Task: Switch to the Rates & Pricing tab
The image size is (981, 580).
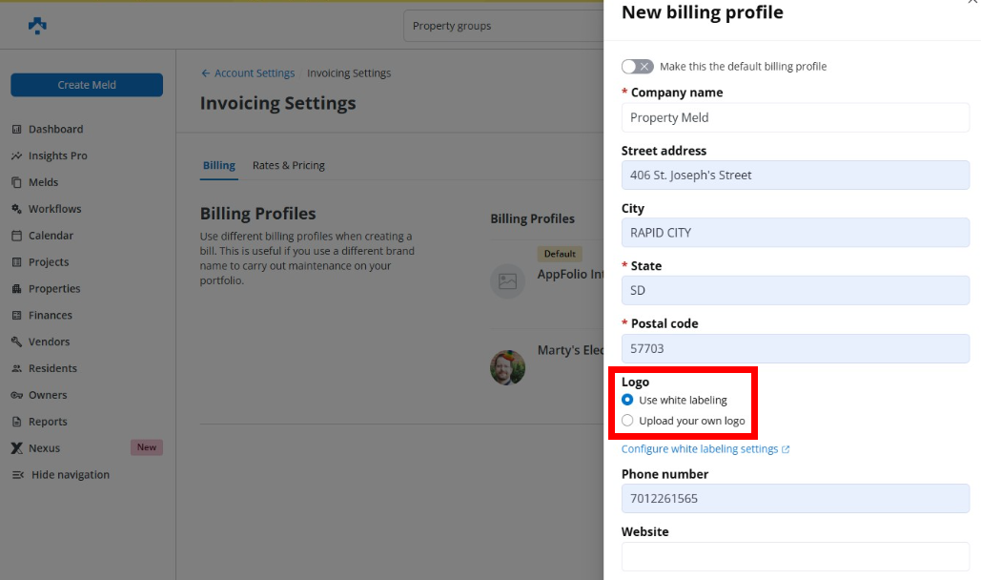Action: 288,165
